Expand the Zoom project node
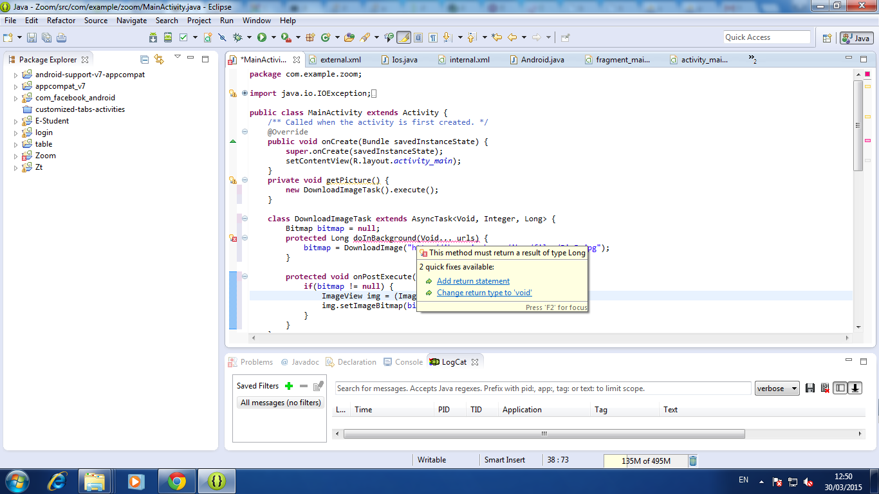This screenshot has width=879, height=494. click(x=16, y=156)
